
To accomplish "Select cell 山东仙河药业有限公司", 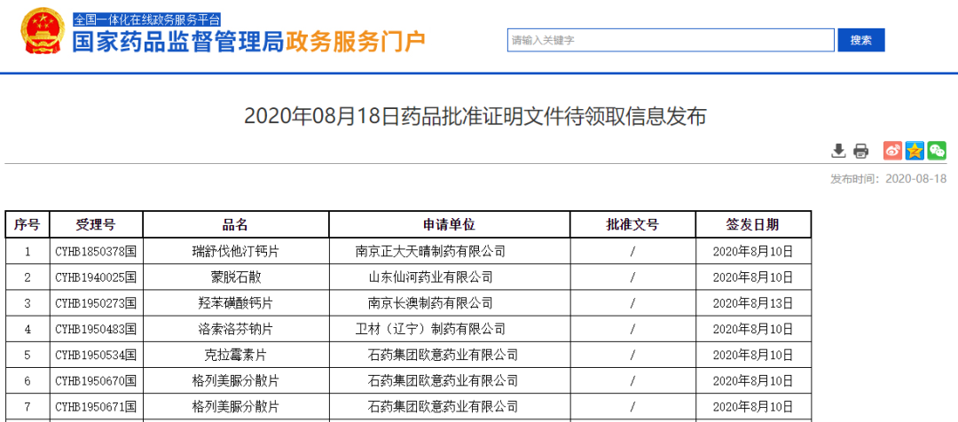I will 450,277.
